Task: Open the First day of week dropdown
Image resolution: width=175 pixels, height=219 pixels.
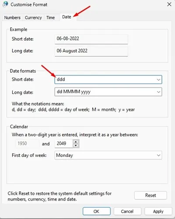Action: [108, 155]
